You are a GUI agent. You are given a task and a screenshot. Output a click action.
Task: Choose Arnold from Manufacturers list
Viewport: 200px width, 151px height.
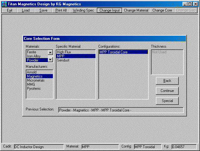(39, 72)
